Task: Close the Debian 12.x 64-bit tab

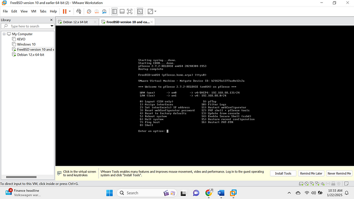Action: 95,22
